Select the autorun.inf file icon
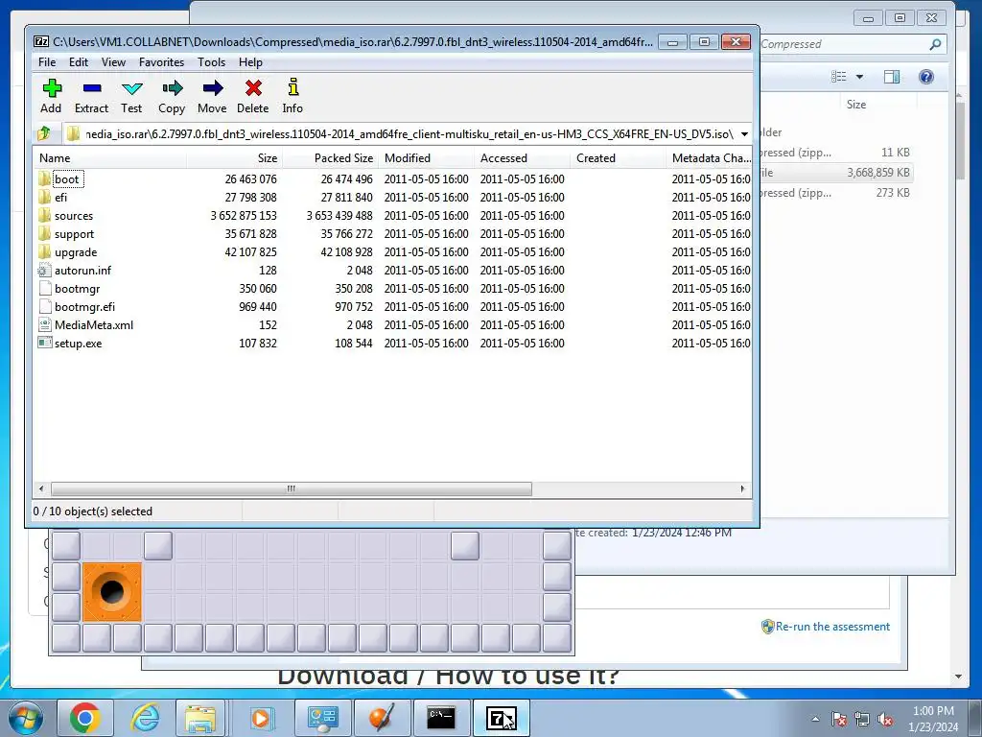Screen dimensions: 982x737 44,270
